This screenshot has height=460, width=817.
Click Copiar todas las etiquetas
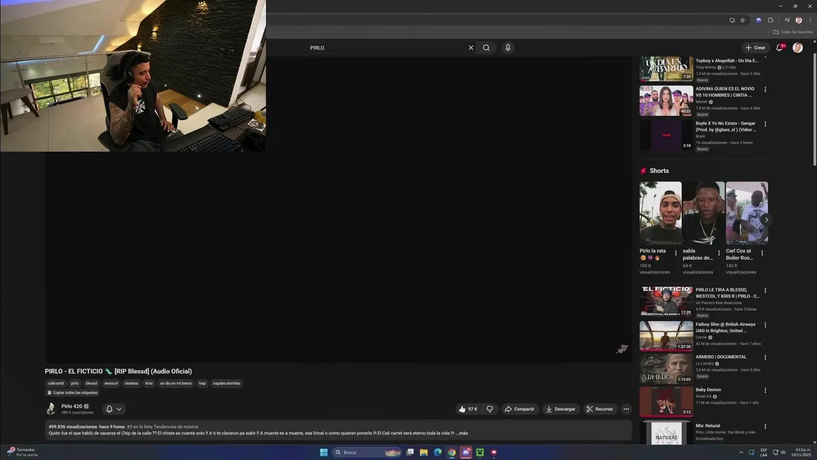click(x=72, y=393)
